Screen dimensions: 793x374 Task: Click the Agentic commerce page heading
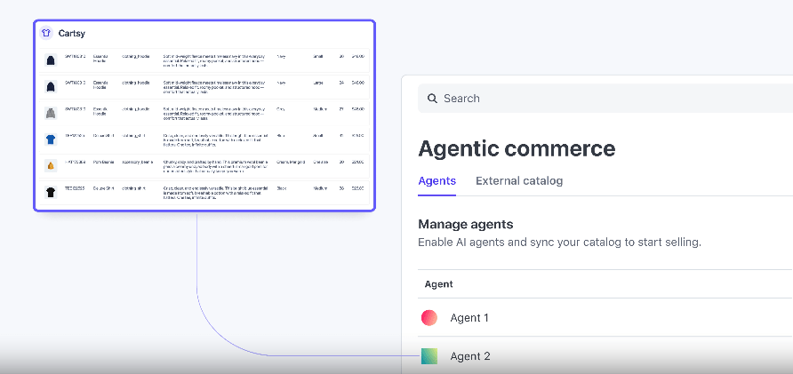tap(517, 147)
